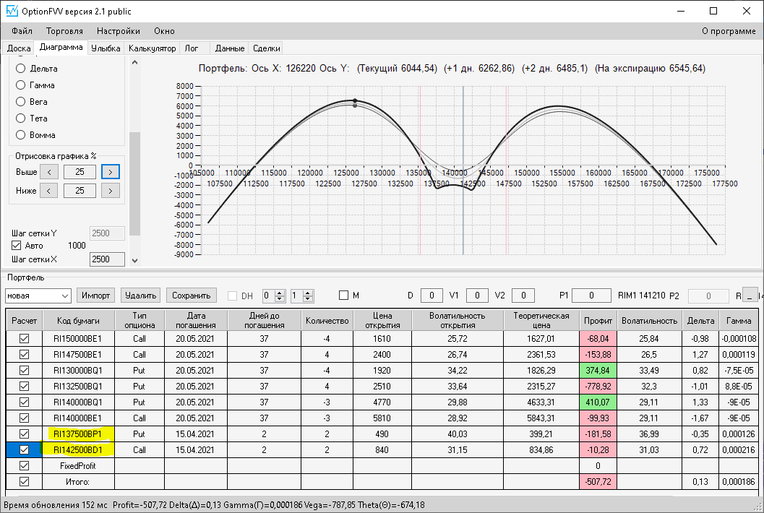Select the 'Тета' radio button
The height and width of the screenshot is (513, 764).
point(21,118)
